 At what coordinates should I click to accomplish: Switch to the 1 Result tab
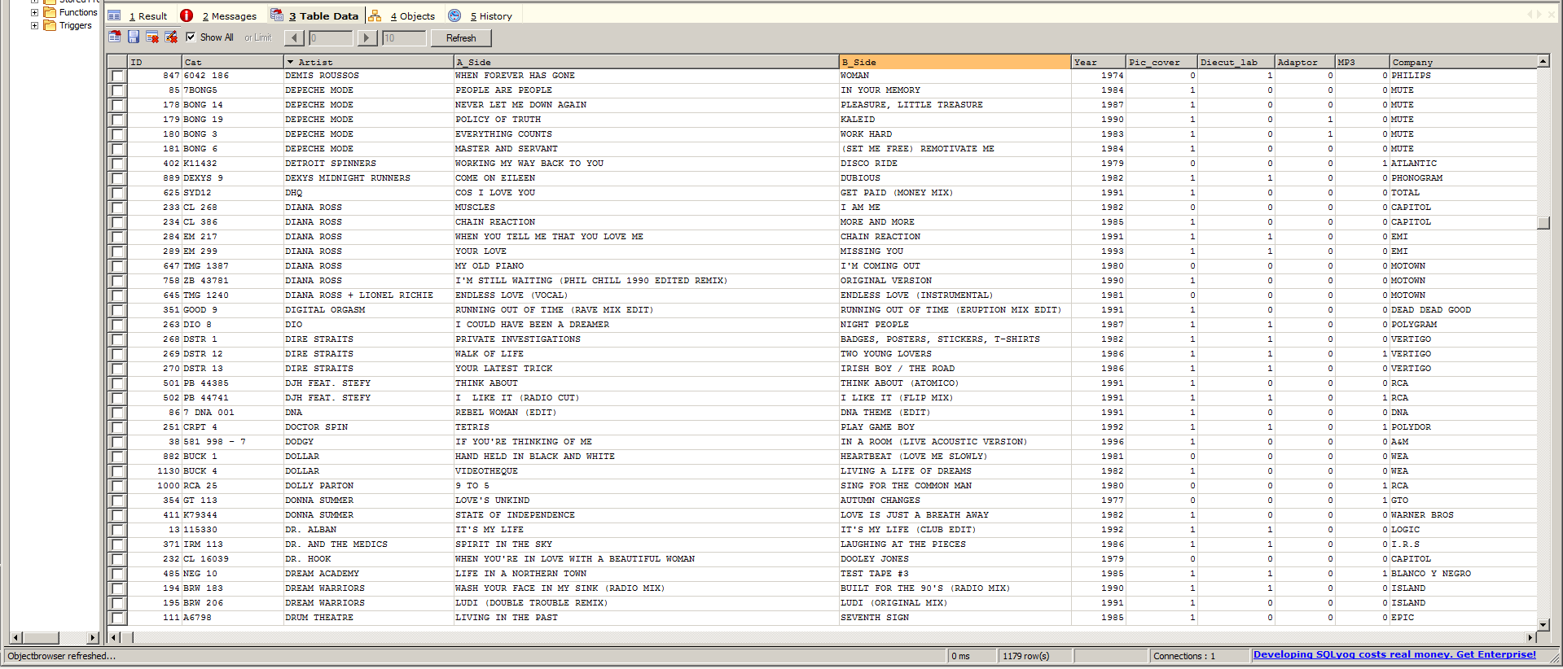pyautogui.click(x=138, y=16)
